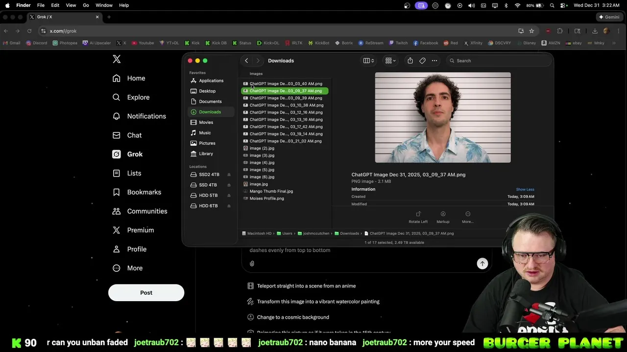Open Desktop in Finder sidebar
This screenshot has height=352, width=627.
[211, 91]
